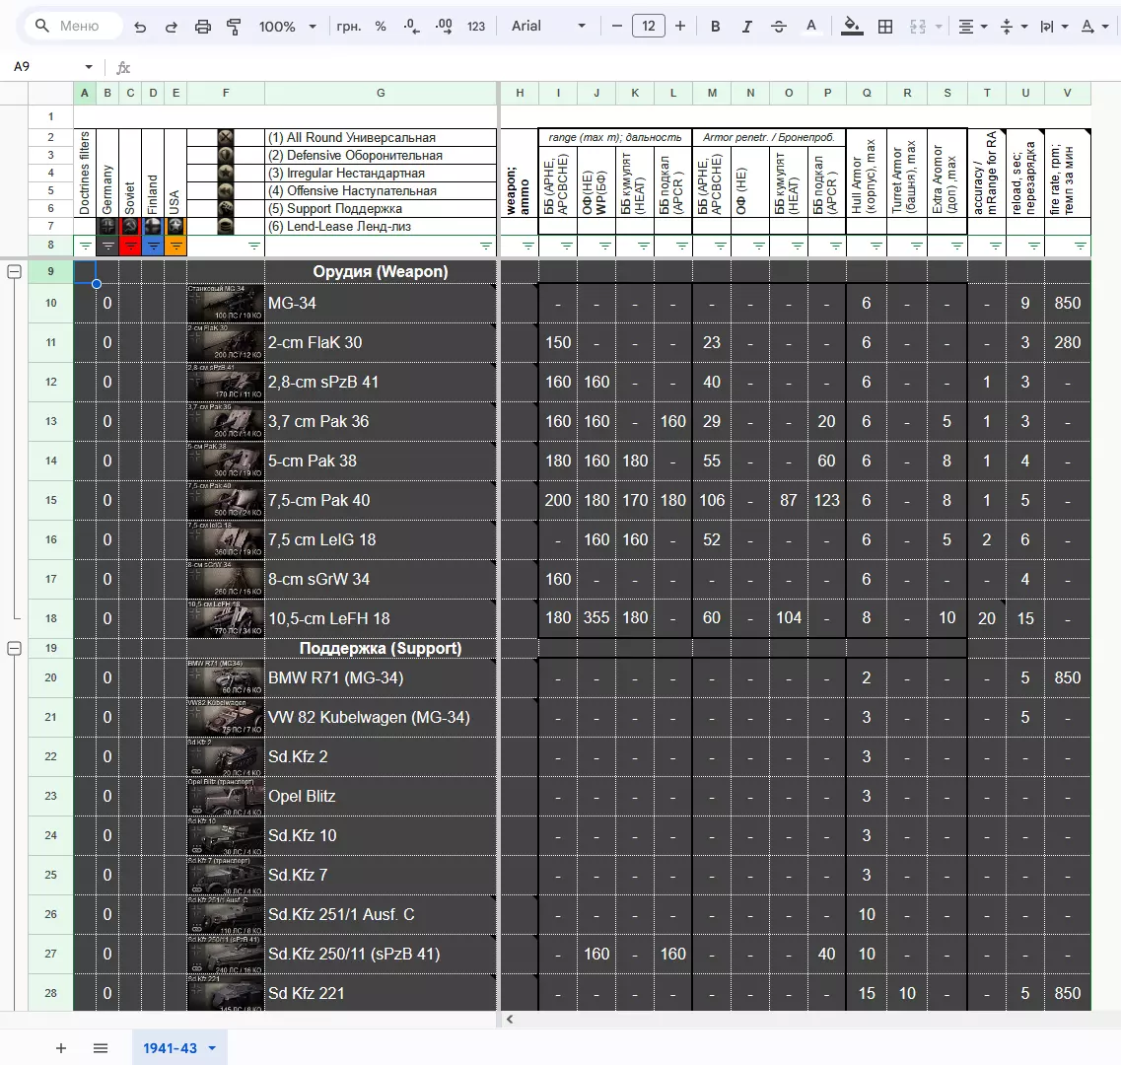1121x1065 pixels.
Task: Toggle the Germany filter in row 8
Action: point(107,246)
